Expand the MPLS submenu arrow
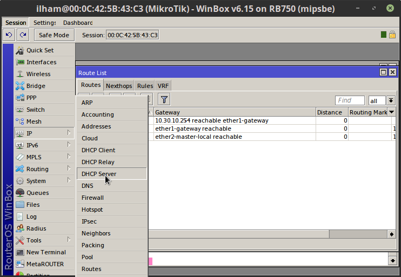Screen dimensions: 401x277 pos(69,157)
